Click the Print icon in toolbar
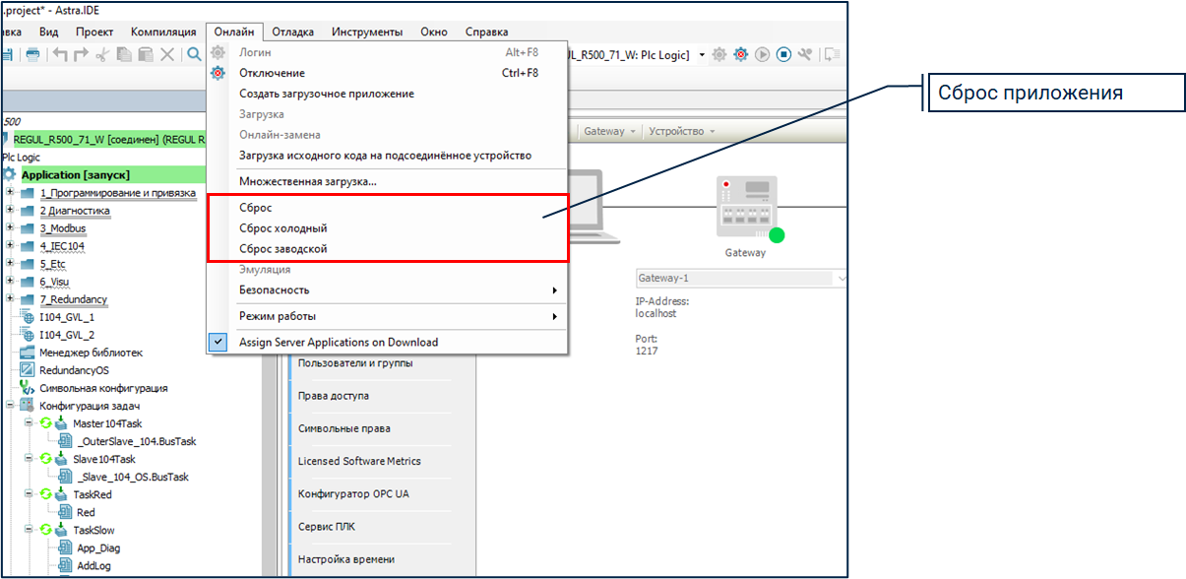 click(33, 54)
